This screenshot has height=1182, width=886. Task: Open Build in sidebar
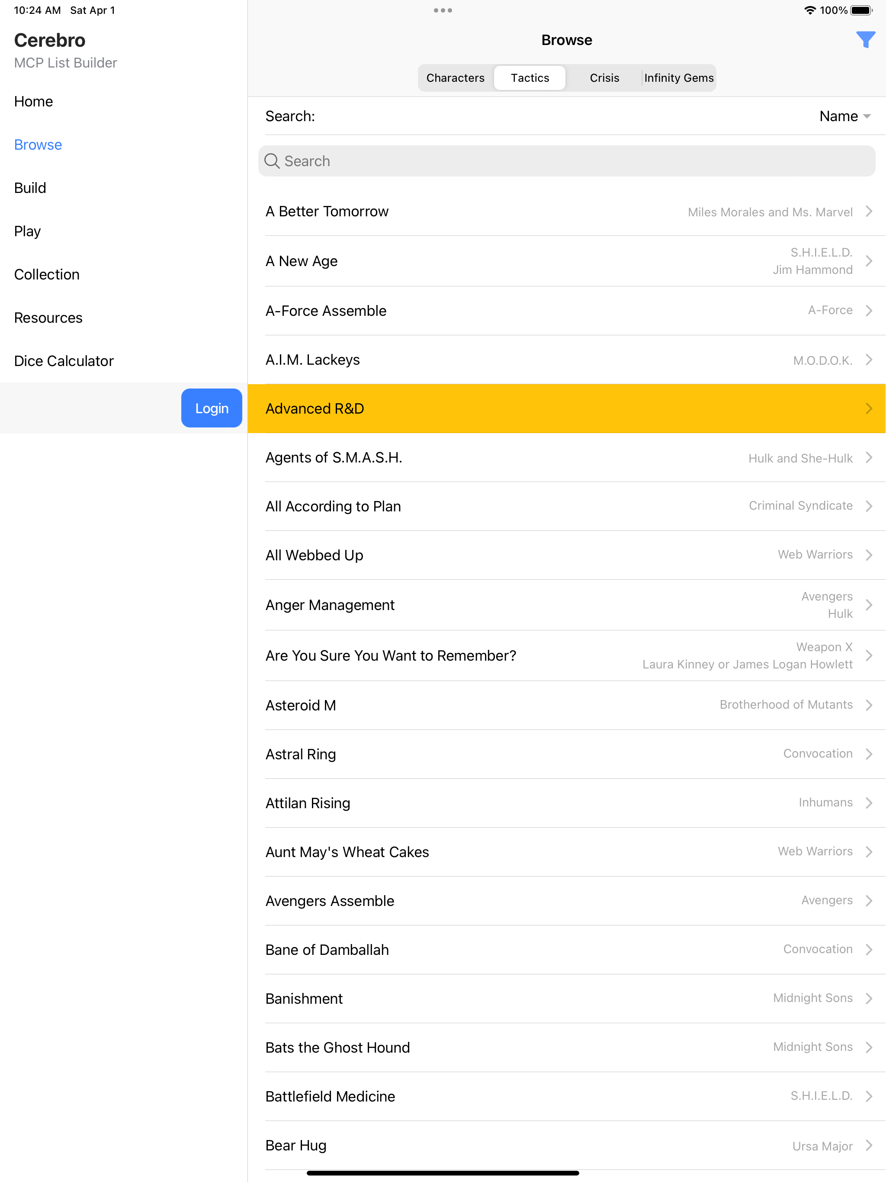tap(30, 188)
